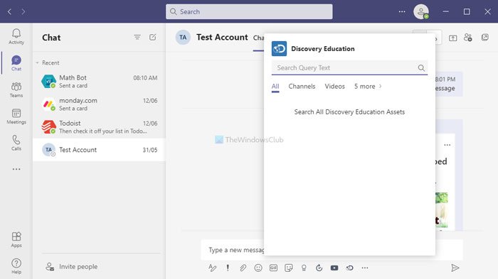Go forward with the right arrow
The width and height of the screenshot is (498, 279).
coord(23,12)
